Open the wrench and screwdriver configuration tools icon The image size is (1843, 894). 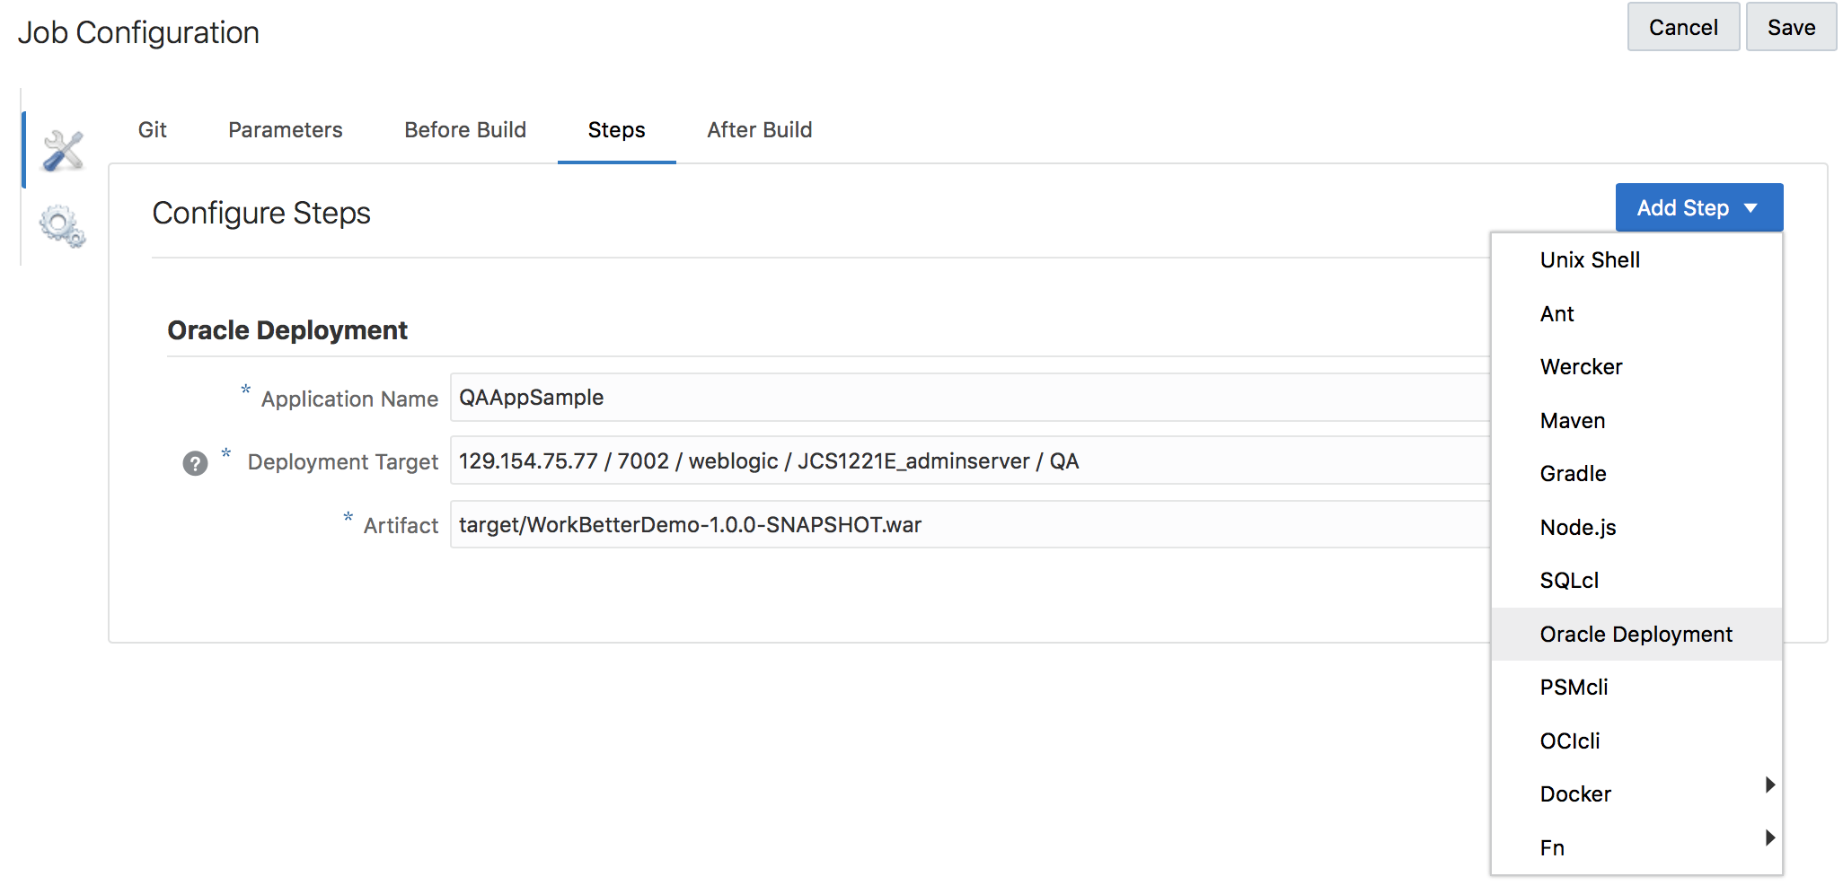point(62,151)
